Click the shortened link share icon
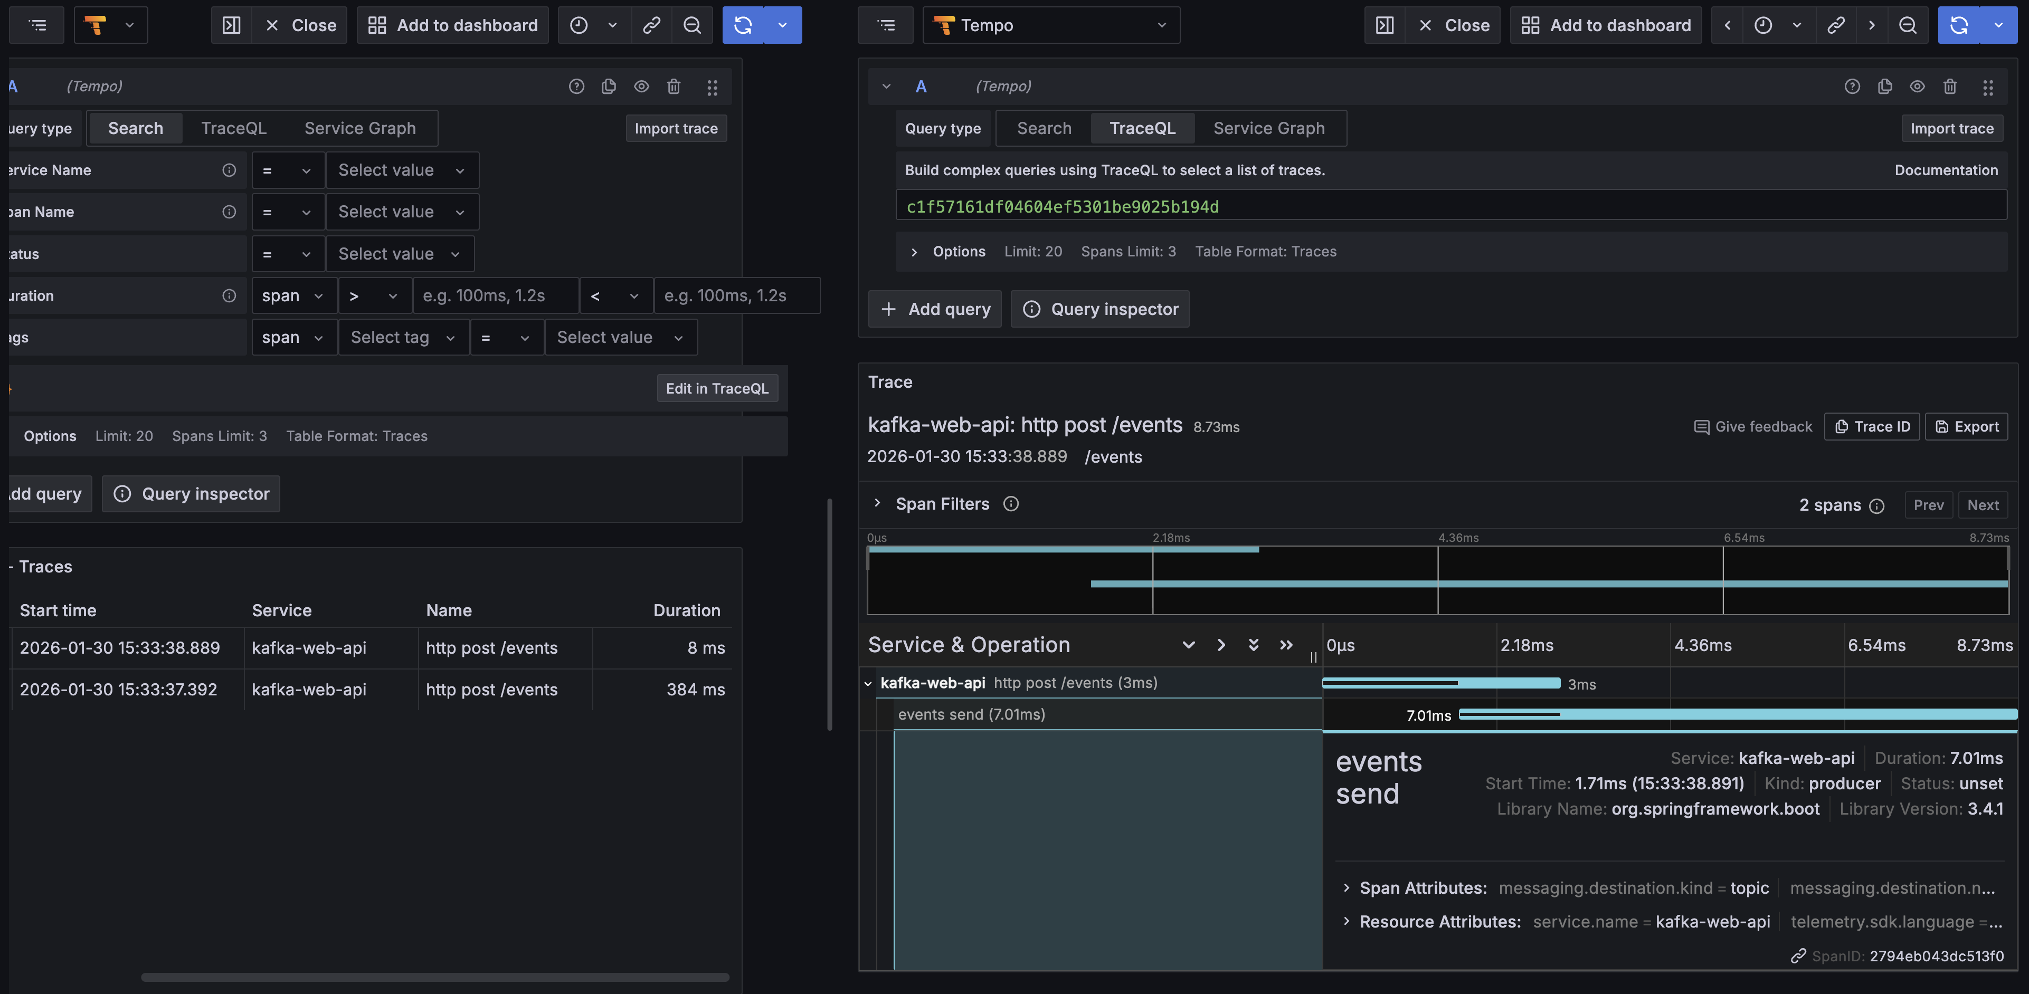The image size is (2029, 994). (x=651, y=24)
